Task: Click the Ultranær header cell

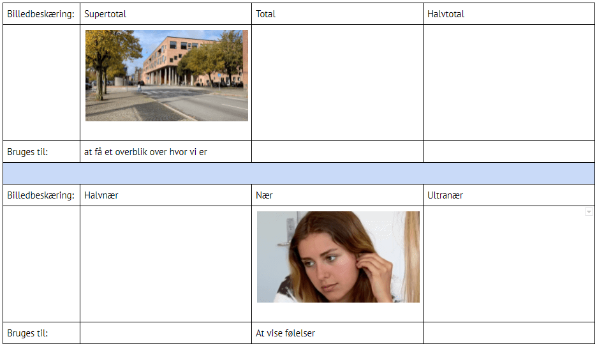Action: click(508, 195)
